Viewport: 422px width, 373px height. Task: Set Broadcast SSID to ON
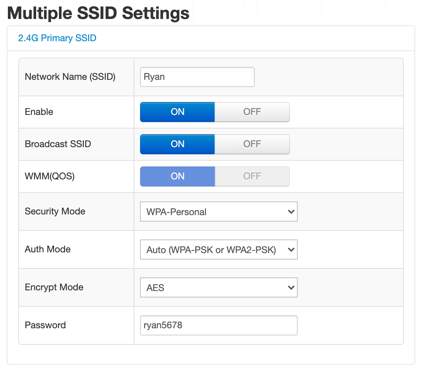pyautogui.click(x=177, y=144)
